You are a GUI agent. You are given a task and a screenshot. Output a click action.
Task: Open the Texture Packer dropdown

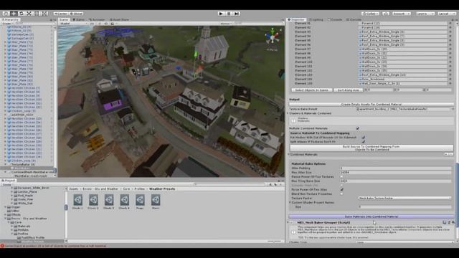(x=404, y=198)
